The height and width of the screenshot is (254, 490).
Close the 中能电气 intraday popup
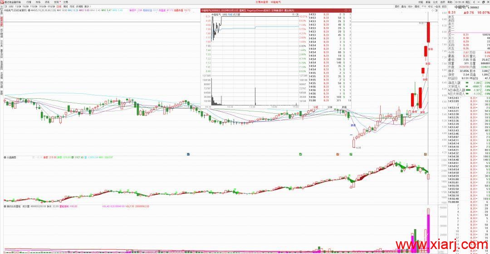pyautogui.click(x=350, y=10)
